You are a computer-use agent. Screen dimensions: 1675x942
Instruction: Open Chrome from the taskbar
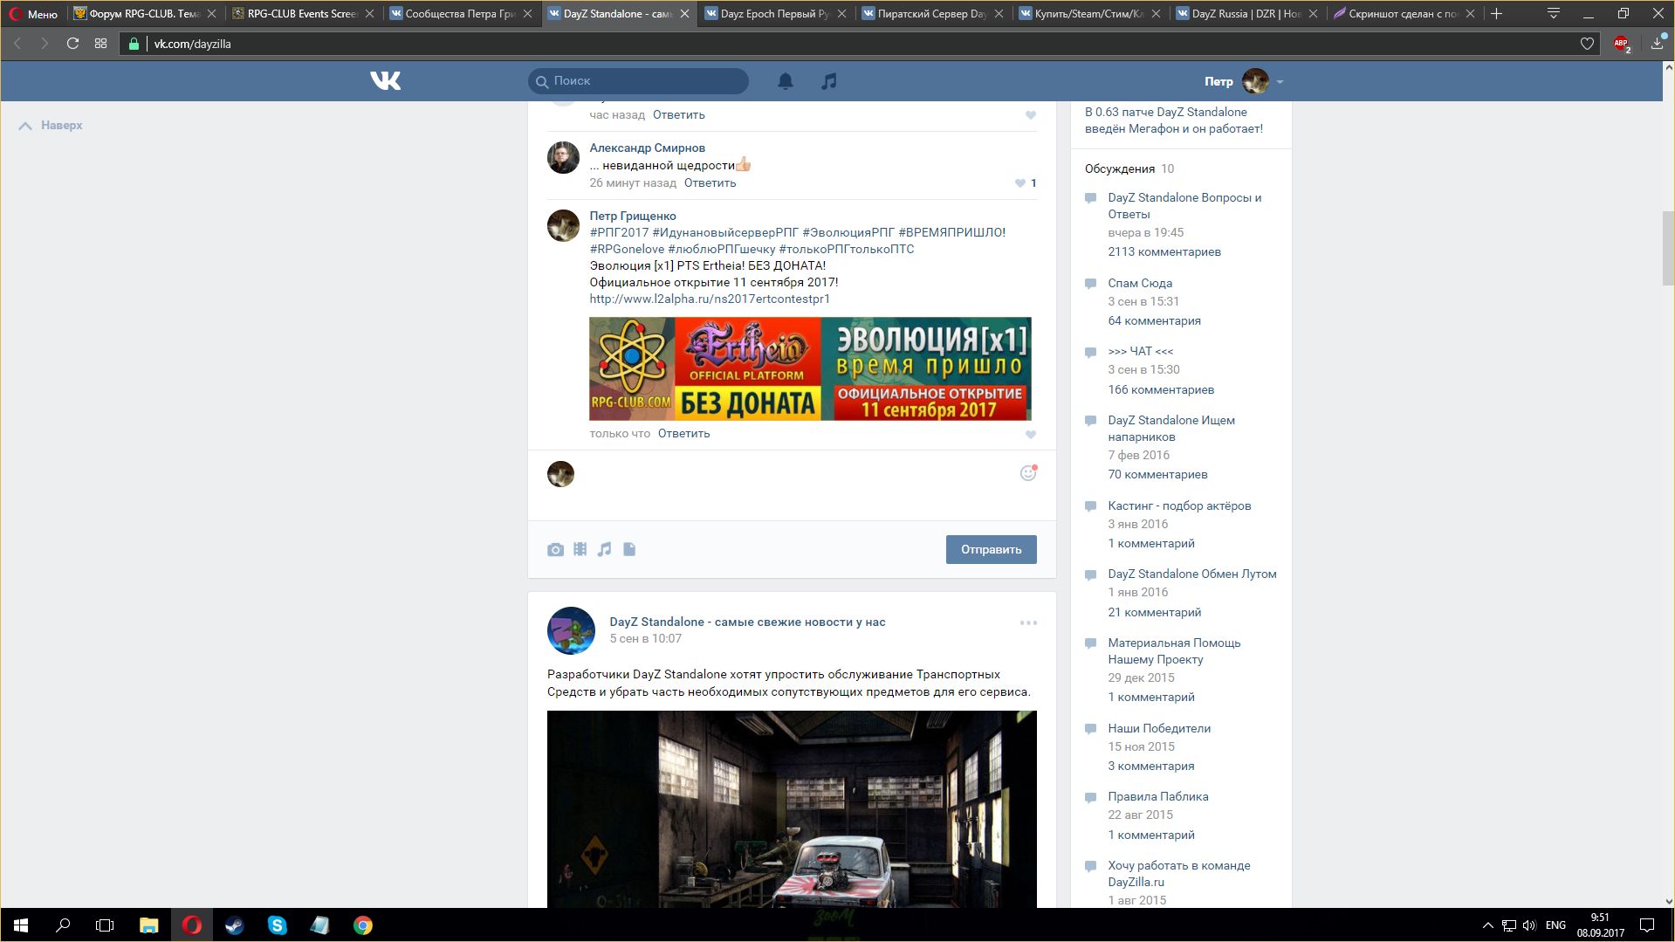coord(362,925)
